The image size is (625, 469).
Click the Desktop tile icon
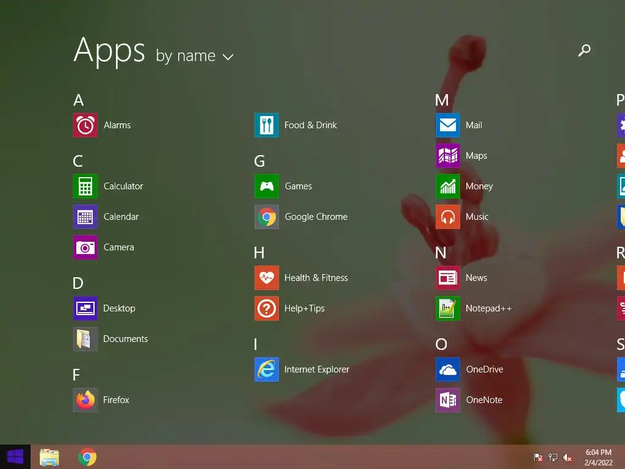(85, 308)
